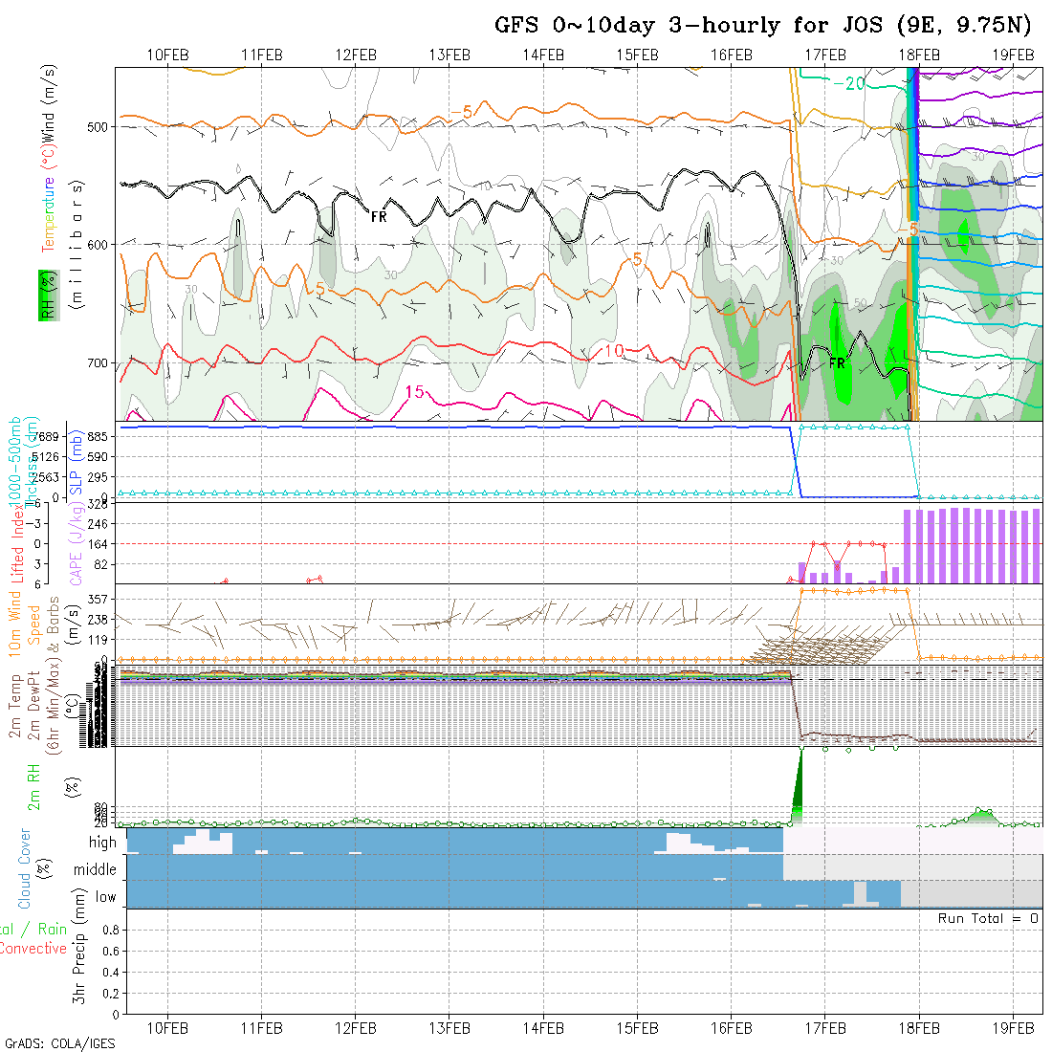Screen dimensions: 1052x1052
Task: Click the 19FEB label under the precipitation panel
Action: point(1013,1028)
